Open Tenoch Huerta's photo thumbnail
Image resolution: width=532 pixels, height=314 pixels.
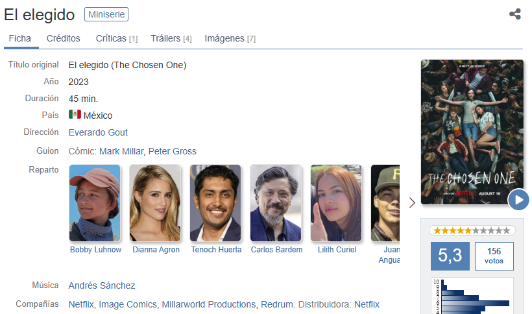tap(215, 203)
